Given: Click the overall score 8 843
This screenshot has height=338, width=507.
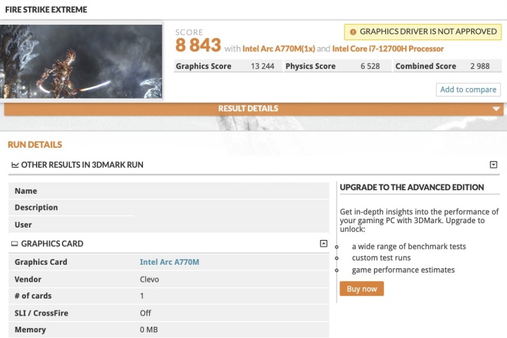Looking at the screenshot, I should tap(198, 46).
